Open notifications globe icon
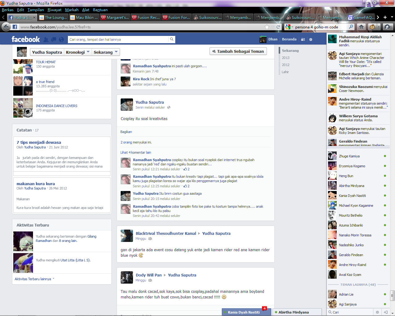 (x=61, y=39)
